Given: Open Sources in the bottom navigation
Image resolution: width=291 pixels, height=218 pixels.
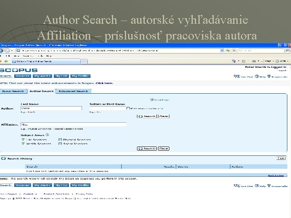Looking at the screenshot, I should tap(23, 185).
